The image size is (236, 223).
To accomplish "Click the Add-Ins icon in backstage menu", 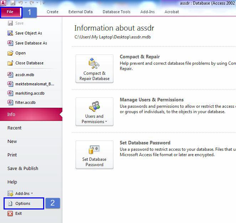I will (x=10, y=193).
